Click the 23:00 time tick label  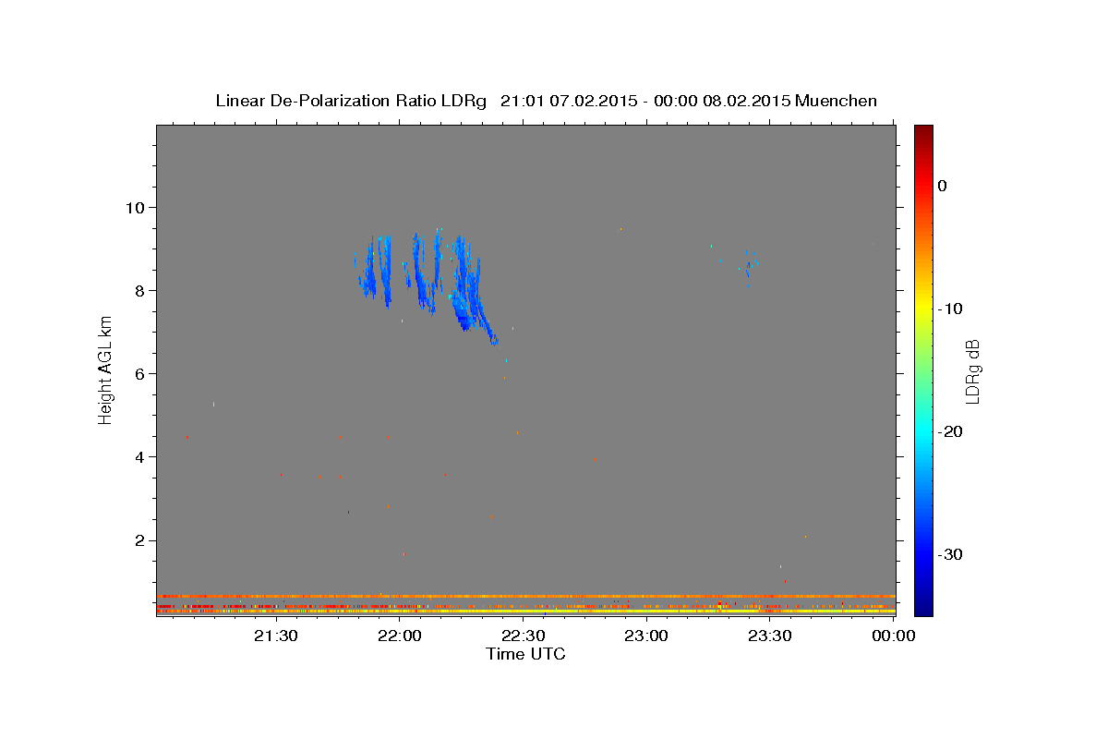tap(646, 636)
